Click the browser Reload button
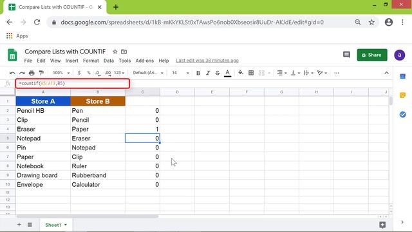This screenshot has width=412, height=232. coord(37,23)
